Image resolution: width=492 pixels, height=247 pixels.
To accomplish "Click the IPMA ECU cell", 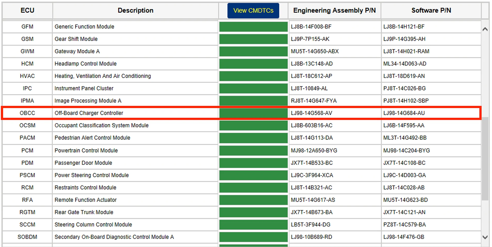I will click(x=27, y=101).
